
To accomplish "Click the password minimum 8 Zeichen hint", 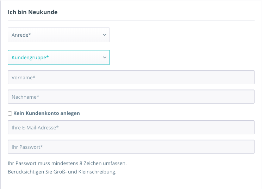I will pyautogui.click(x=67, y=164).
